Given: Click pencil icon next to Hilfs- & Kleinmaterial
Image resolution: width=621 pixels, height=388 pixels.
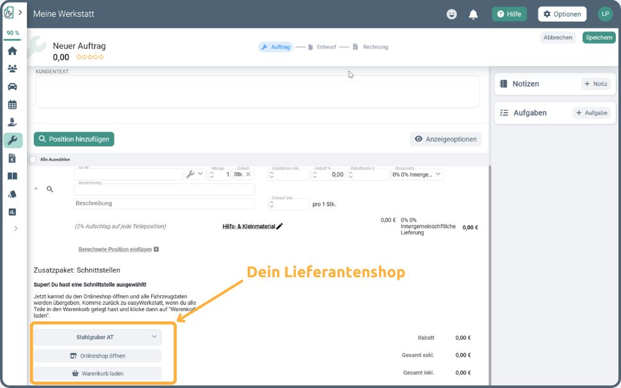Looking at the screenshot, I should pos(279,226).
